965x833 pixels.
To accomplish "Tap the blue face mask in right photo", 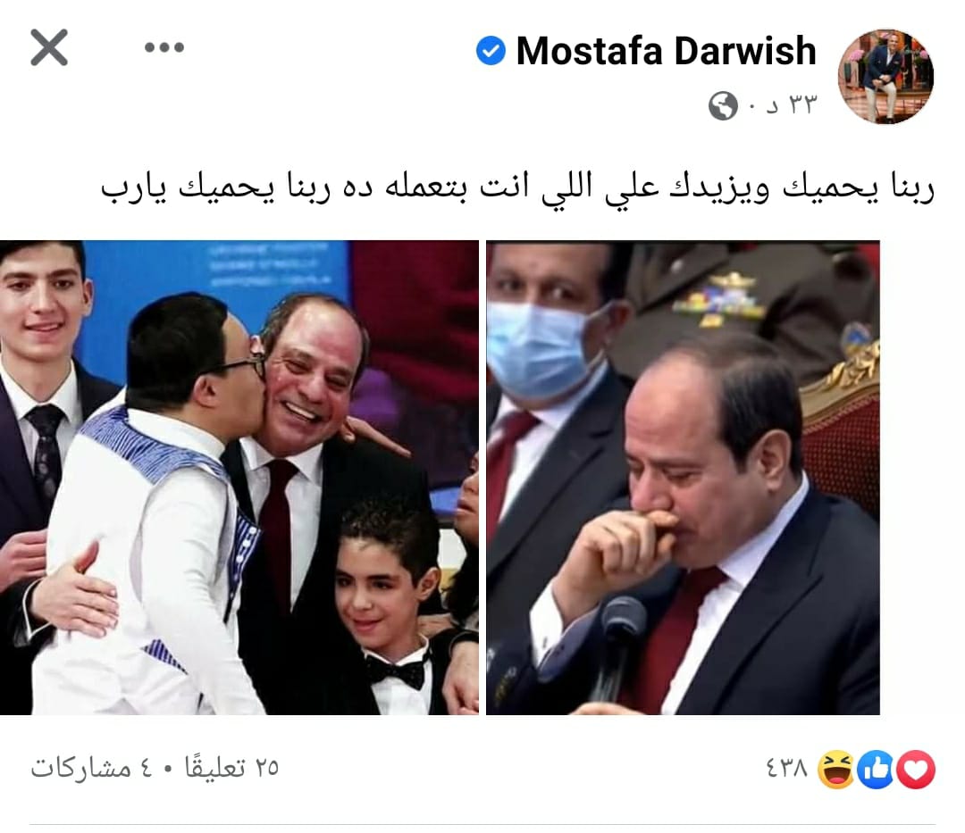I will click(x=540, y=350).
